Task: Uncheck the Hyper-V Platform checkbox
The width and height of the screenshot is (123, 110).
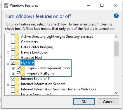Action: (18, 73)
